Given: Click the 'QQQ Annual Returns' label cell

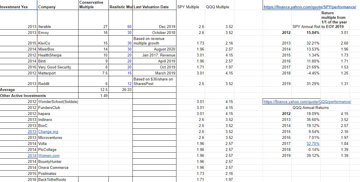Looking at the screenshot, I should [x=311, y=108].
